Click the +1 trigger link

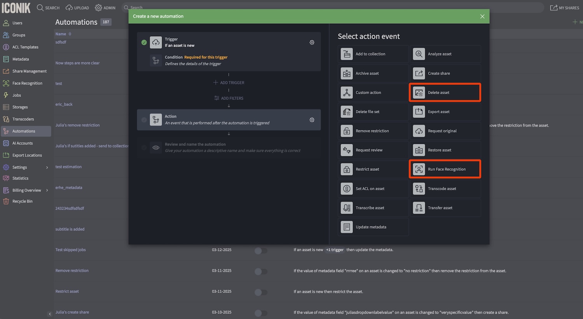pos(335,249)
